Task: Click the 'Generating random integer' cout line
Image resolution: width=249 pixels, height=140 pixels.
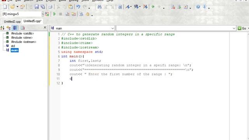Action: point(130,65)
